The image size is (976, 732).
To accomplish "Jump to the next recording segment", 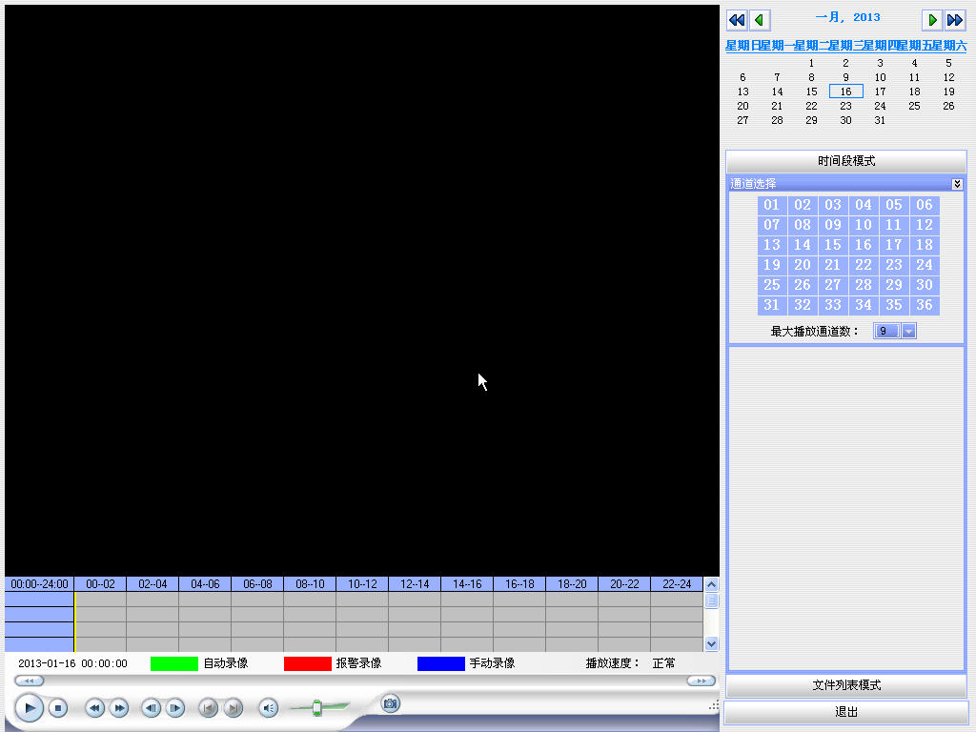I will 233,708.
